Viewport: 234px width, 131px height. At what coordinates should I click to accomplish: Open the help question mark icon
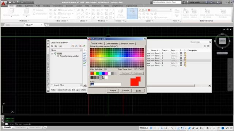(218, 3)
